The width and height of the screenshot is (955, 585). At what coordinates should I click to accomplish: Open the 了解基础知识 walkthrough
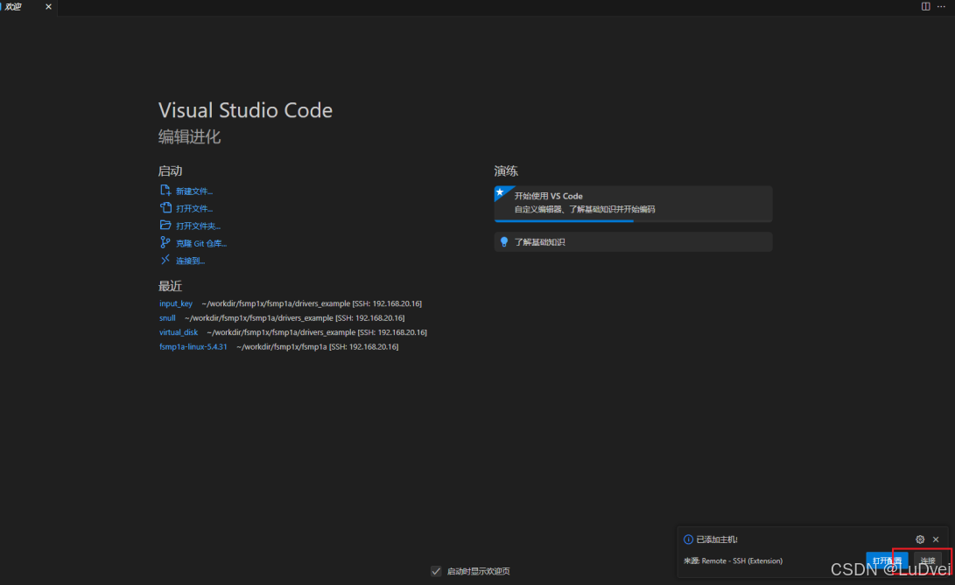pos(634,241)
